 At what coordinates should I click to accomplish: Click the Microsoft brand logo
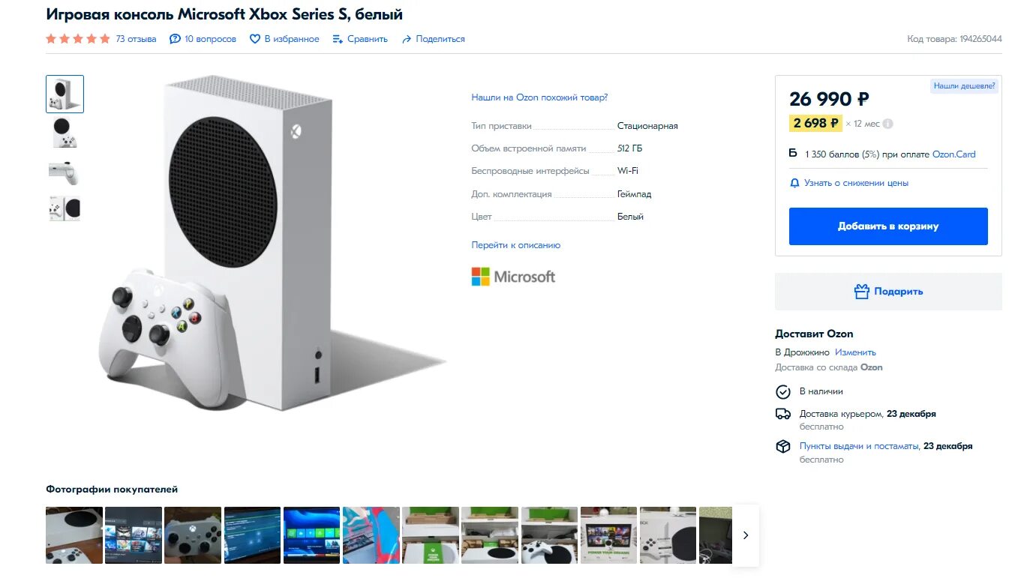pyautogui.click(x=513, y=277)
